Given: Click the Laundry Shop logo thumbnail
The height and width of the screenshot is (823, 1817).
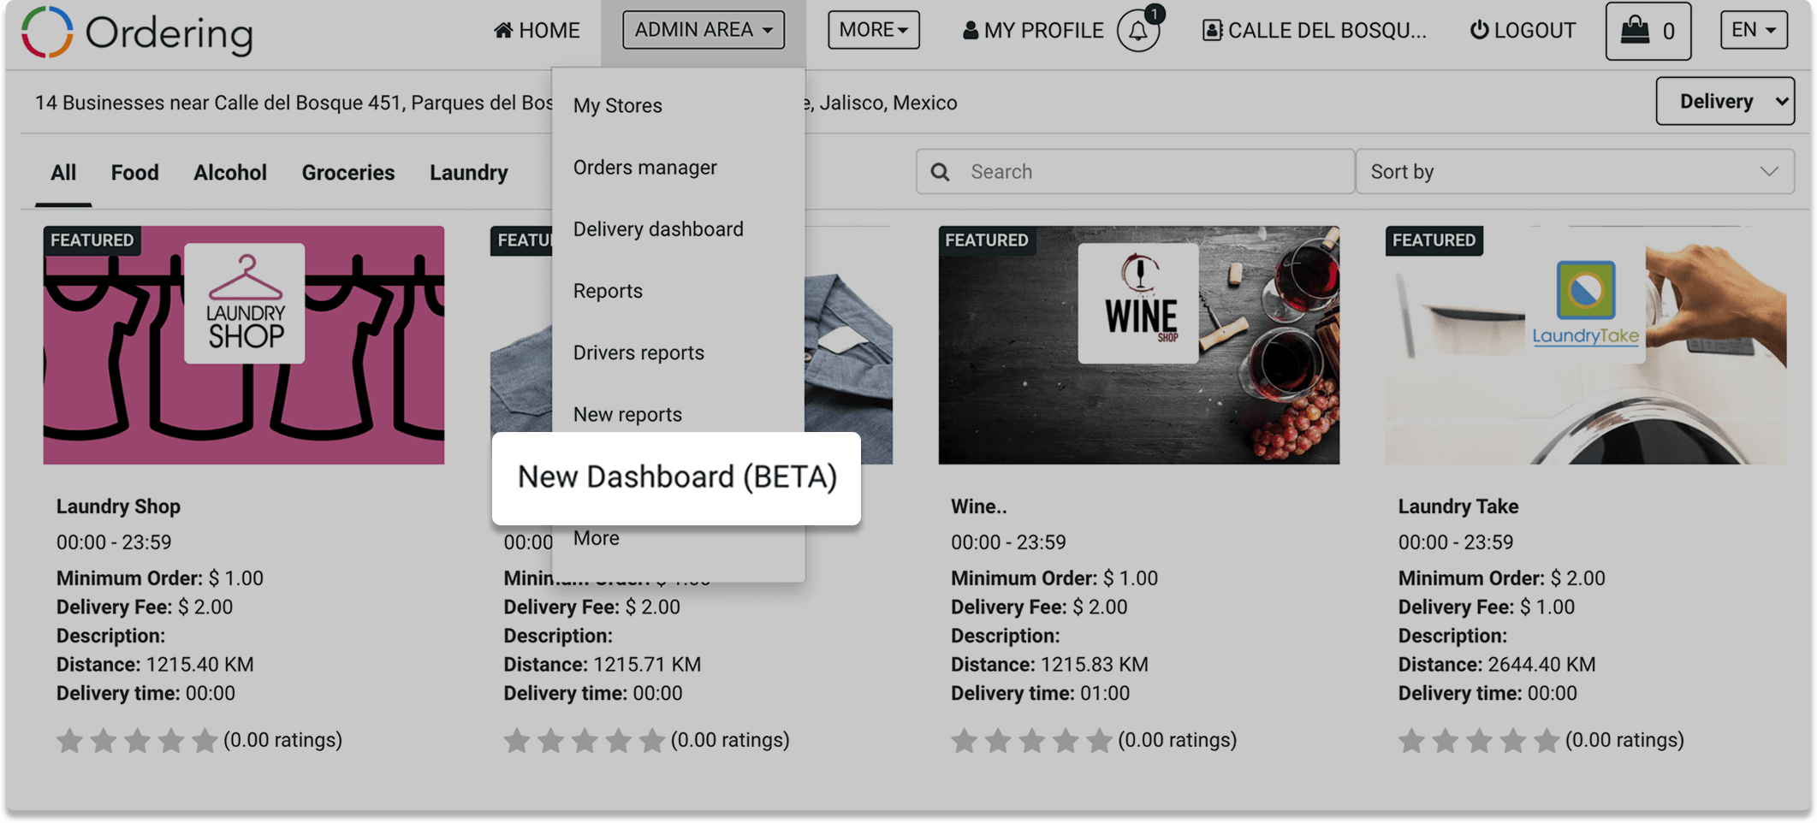Looking at the screenshot, I should click(x=245, y=304).
